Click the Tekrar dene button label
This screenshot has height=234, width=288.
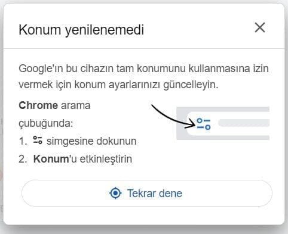click(x=155, y=194)
